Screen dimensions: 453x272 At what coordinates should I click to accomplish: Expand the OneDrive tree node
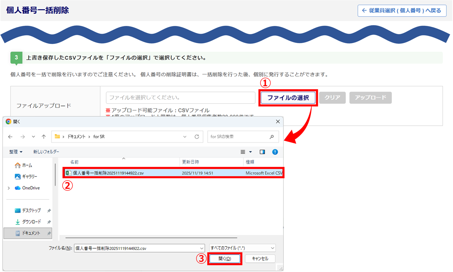pos(8,188)
